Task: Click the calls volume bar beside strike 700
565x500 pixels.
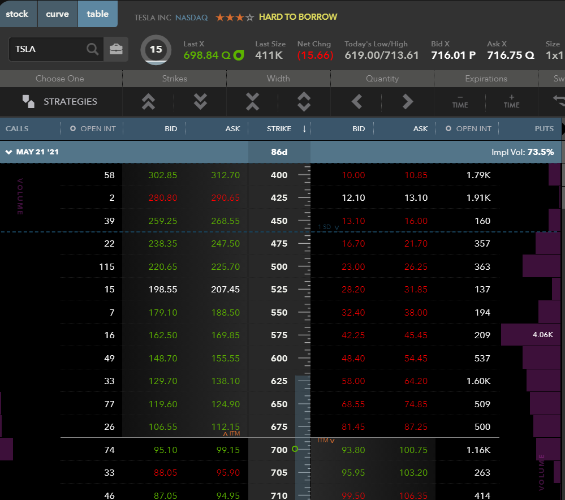Action: point(6,449)
